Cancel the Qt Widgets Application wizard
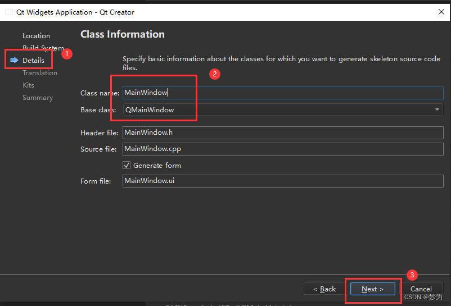 click(x=421, y=289)
